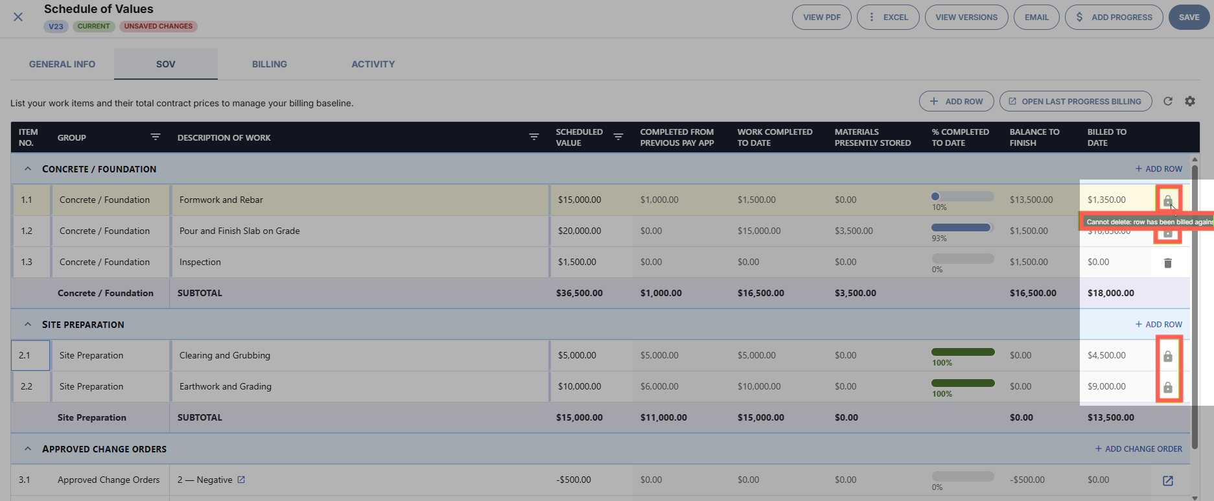Filter the Scheduled Value column
This screenshot has width=1214, height=501.
tap(618, 137)
